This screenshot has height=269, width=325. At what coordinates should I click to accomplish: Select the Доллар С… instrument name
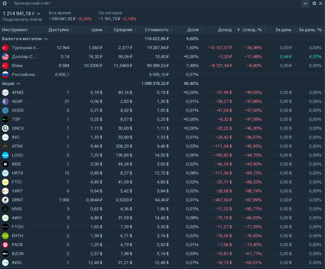tap(24, 57)
